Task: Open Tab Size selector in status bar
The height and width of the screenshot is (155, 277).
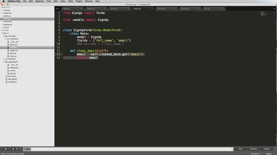Action: pyautogui.click(x=255, y=154)
